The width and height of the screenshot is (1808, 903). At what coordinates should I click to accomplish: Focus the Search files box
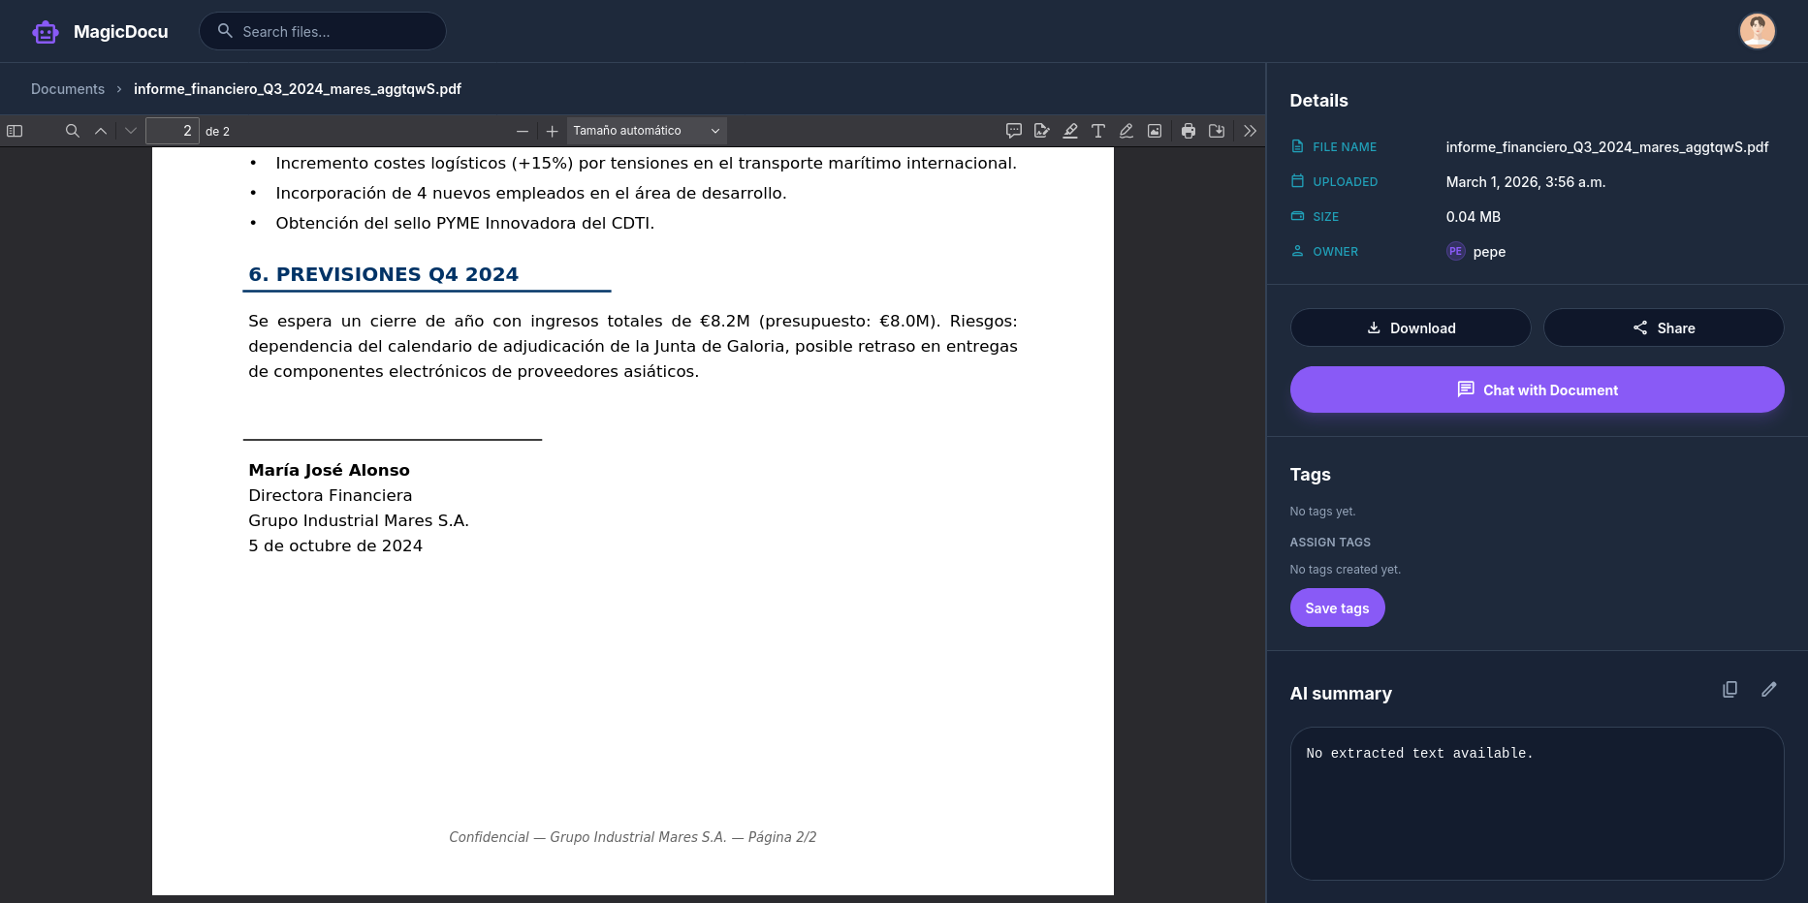pos(323,31)
